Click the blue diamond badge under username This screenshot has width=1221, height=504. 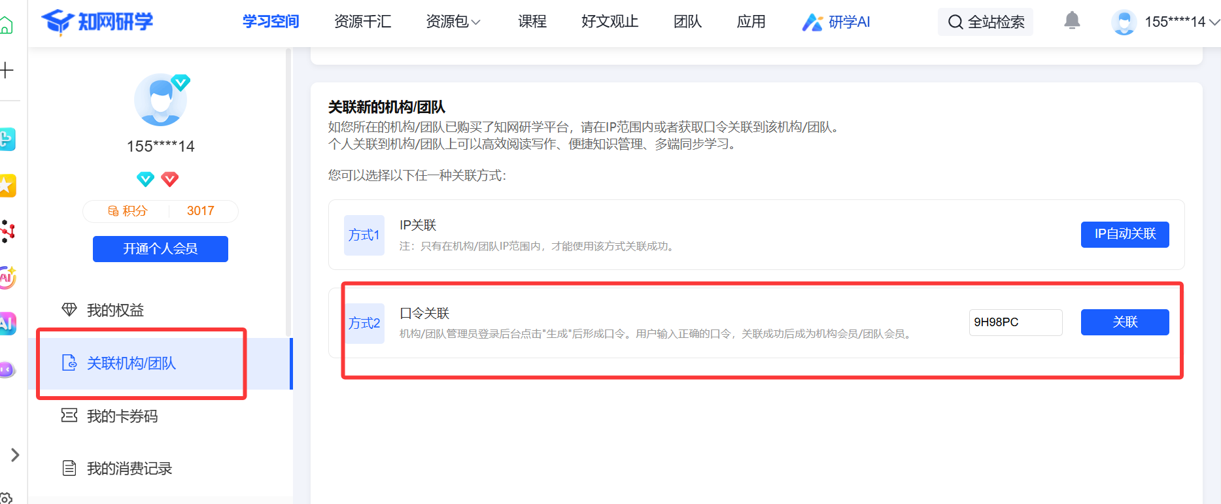(145, 179)
